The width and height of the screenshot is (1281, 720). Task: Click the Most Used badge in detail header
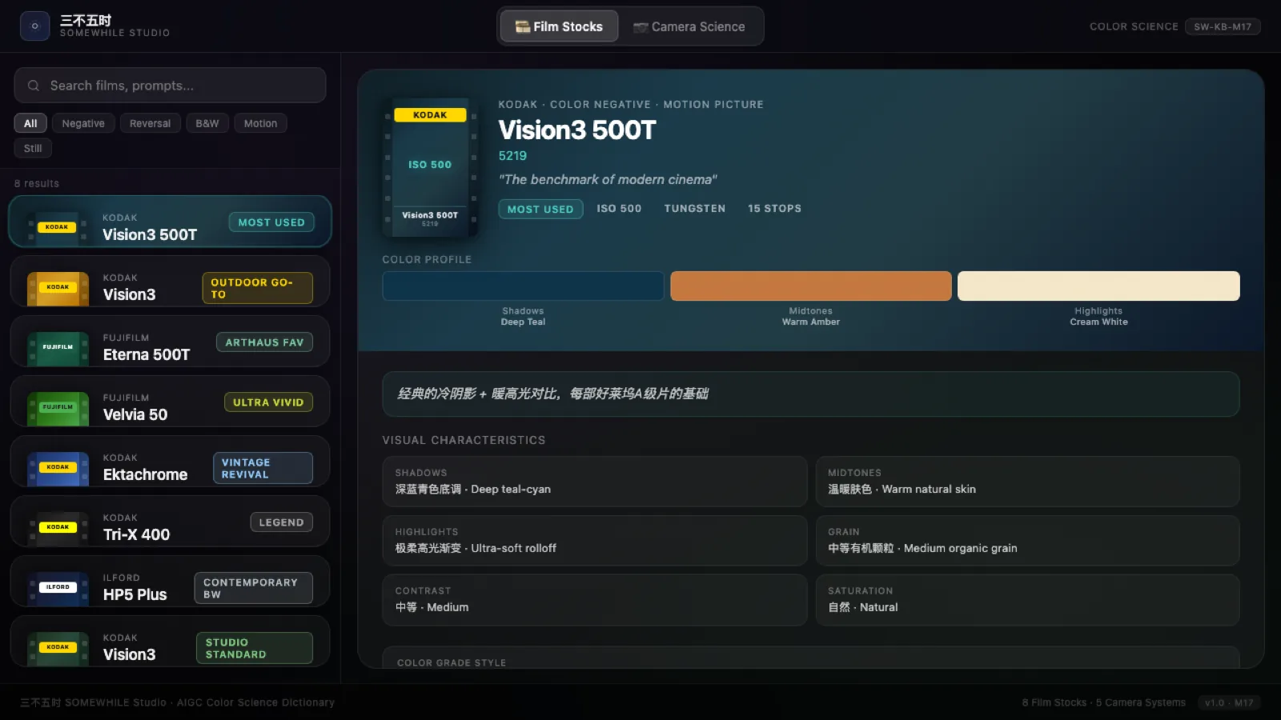[540, 209]
